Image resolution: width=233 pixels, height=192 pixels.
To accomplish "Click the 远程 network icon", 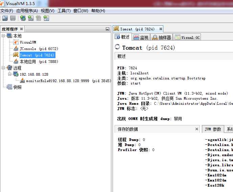I will (x=9, y=68).
